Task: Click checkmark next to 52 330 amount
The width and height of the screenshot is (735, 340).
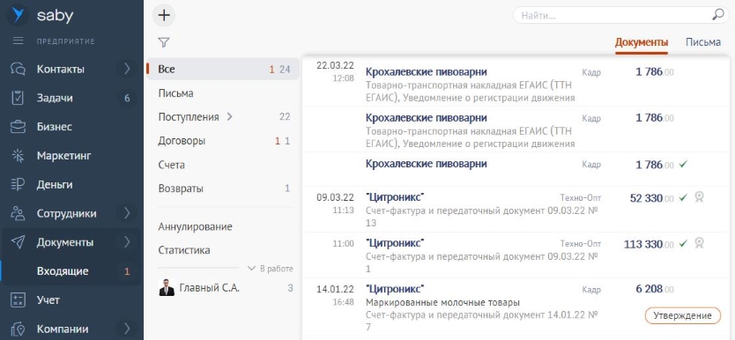Action: click(683, 197)
